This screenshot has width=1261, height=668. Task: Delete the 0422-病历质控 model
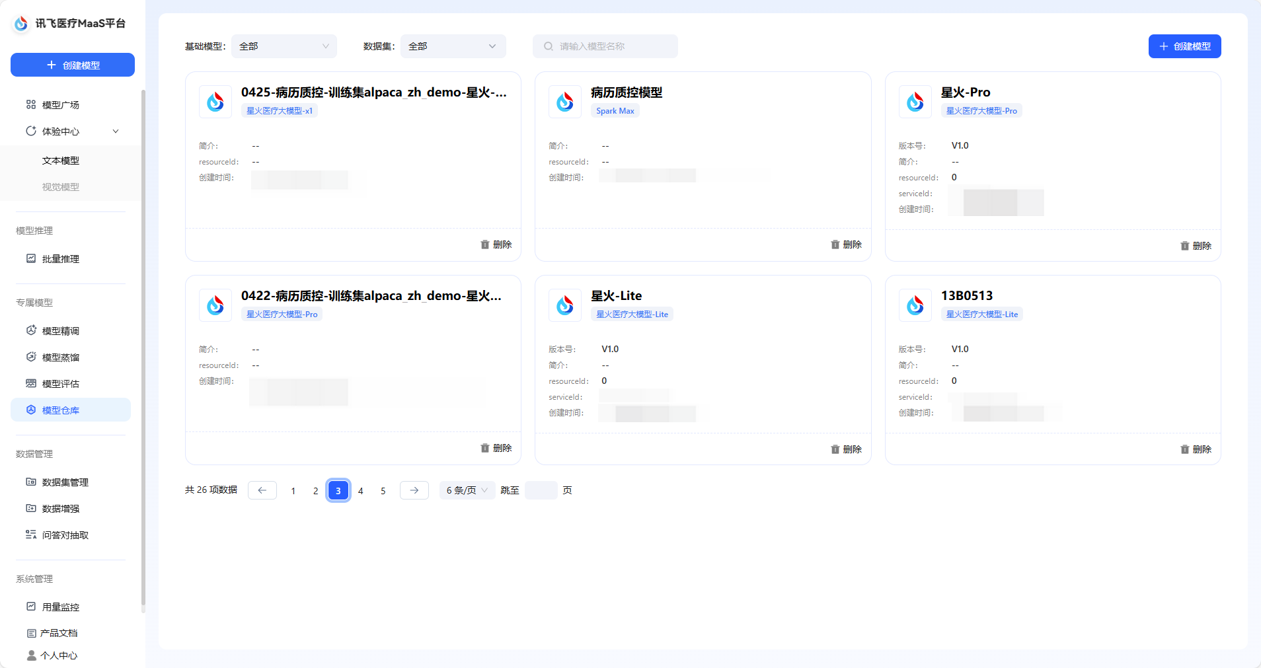coord(496,448)
